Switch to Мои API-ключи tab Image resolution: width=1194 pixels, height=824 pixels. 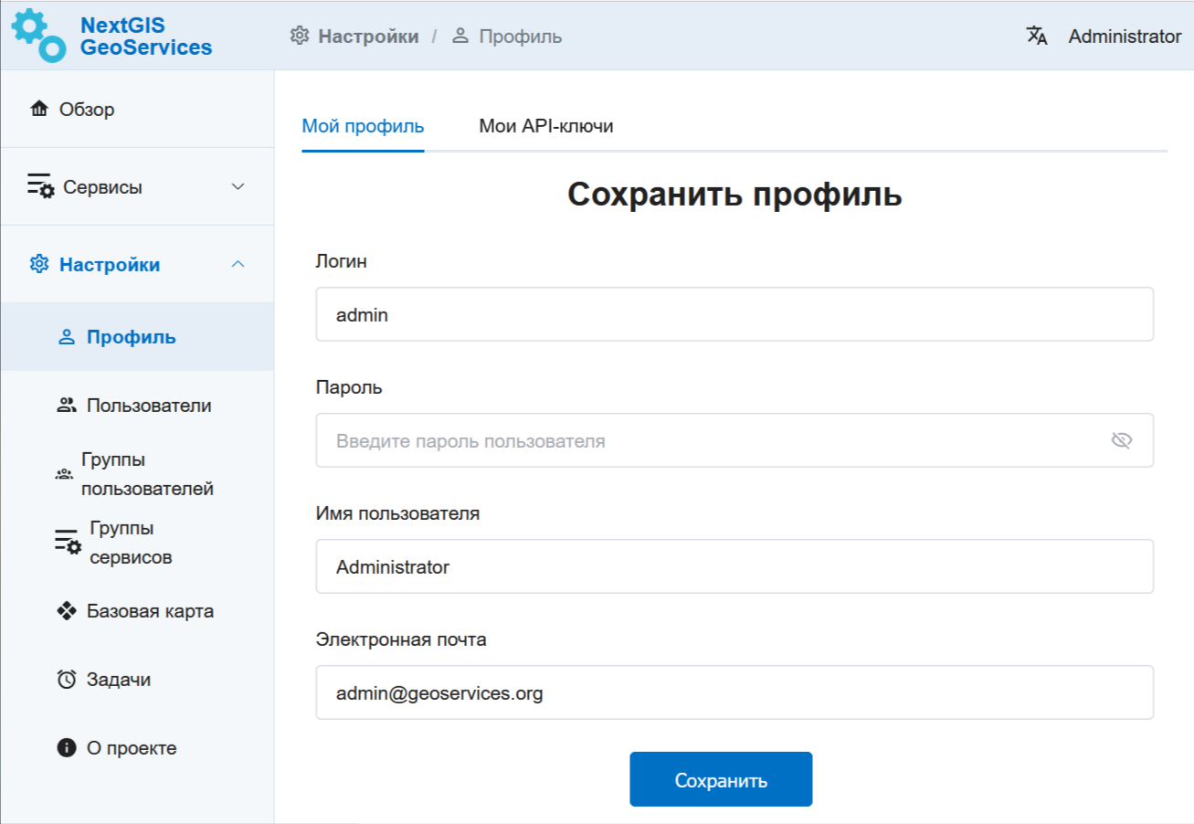click(x=546, y=126)
